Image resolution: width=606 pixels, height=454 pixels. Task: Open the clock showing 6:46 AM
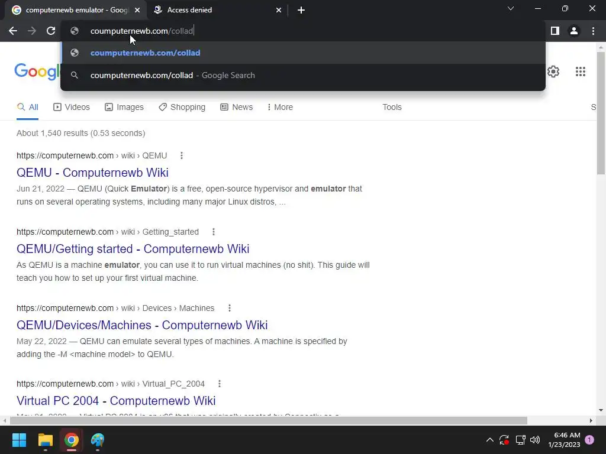pyautogui.click(x=564, y=440)
